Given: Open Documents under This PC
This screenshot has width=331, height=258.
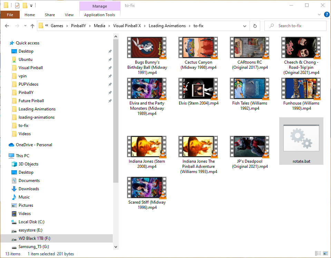Looking at the screenshot, I should click(29, 181).
